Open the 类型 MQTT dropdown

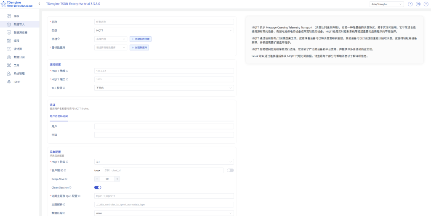tap(164, 30)
